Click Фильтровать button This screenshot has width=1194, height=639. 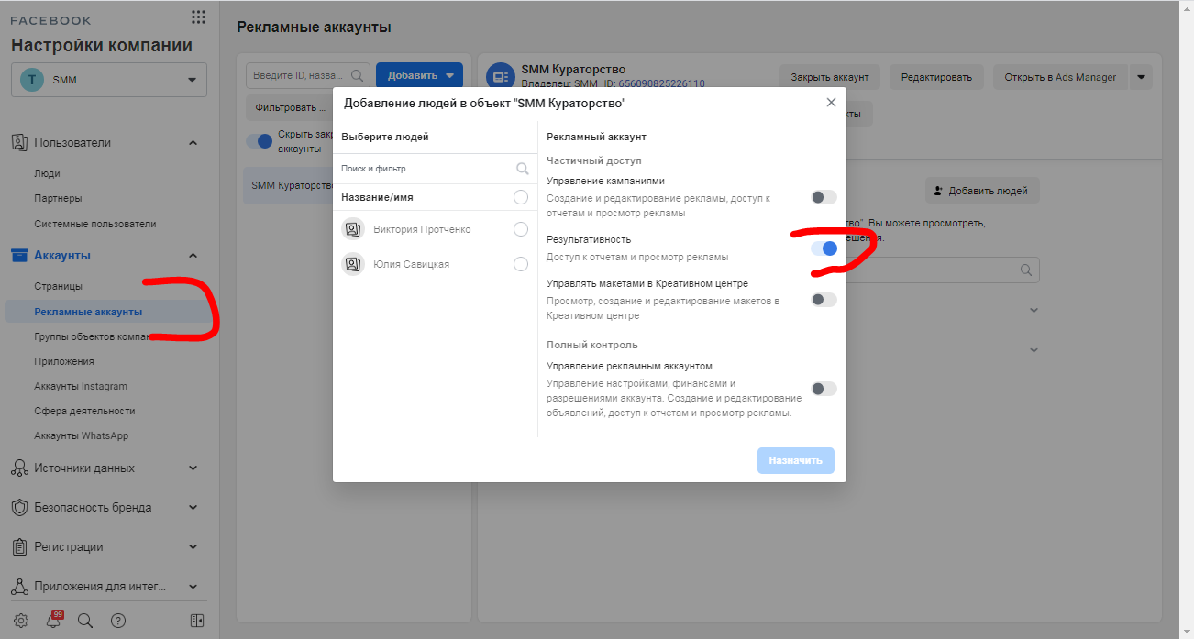pos(290,107)
